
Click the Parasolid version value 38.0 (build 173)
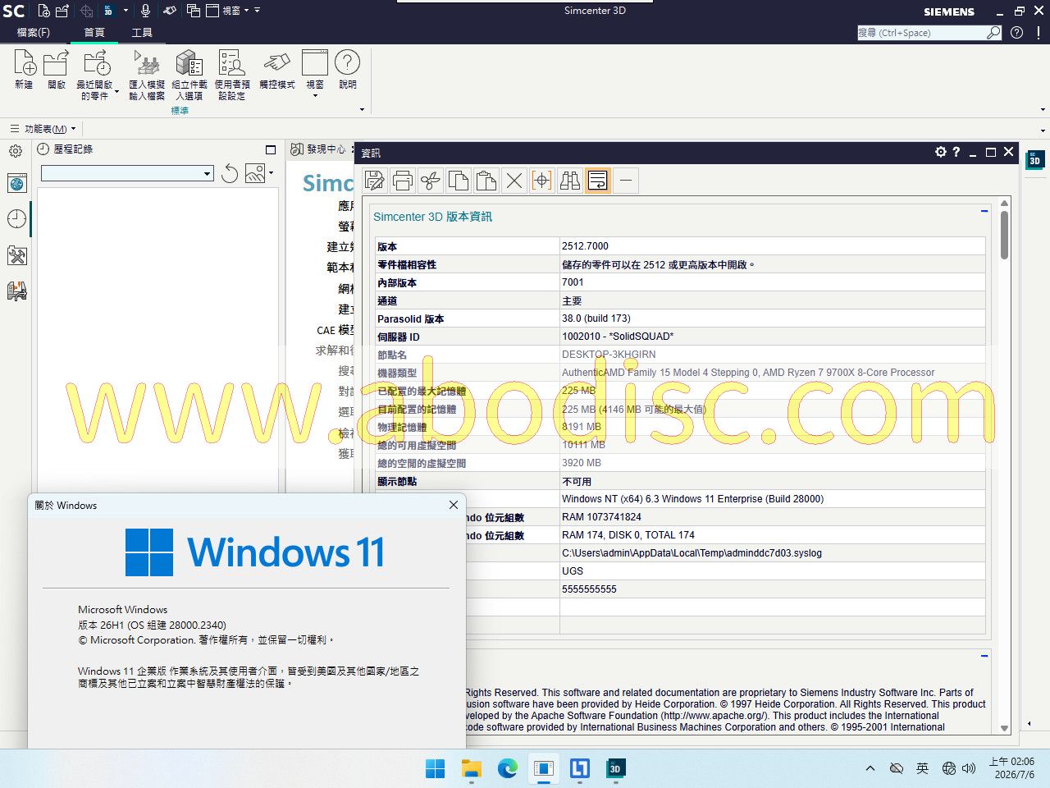[x=596, y=318]
